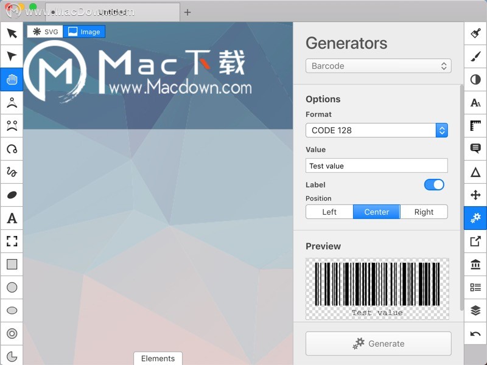The height and width of the screenshot is (365, 487).
Task: Click the Generators panel heading
Action: tap(346, 43)
